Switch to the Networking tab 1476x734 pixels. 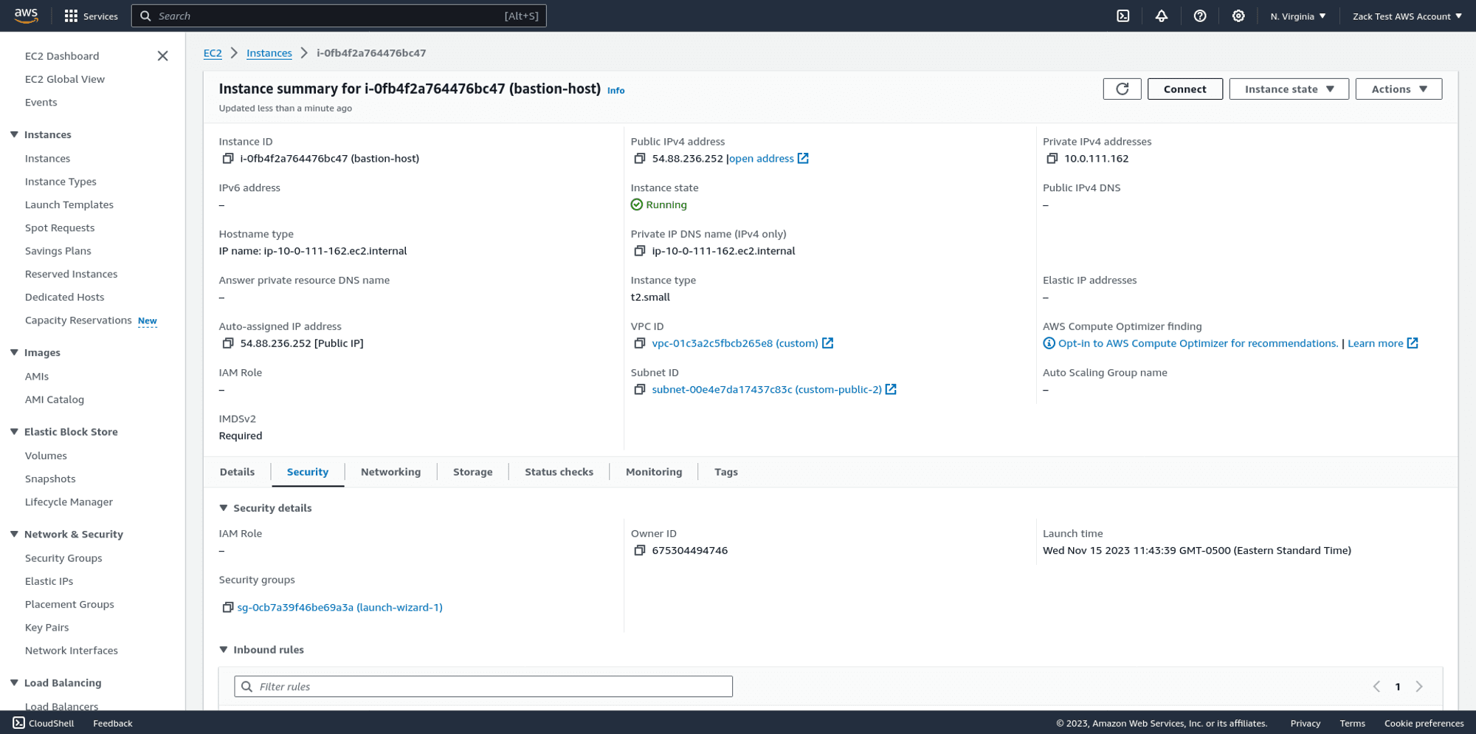coord(390,471)
